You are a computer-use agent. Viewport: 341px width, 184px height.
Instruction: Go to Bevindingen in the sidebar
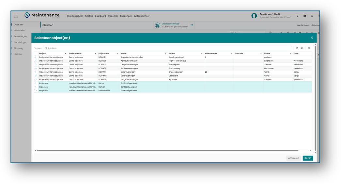pyautogui.click(x=20, y=36)
